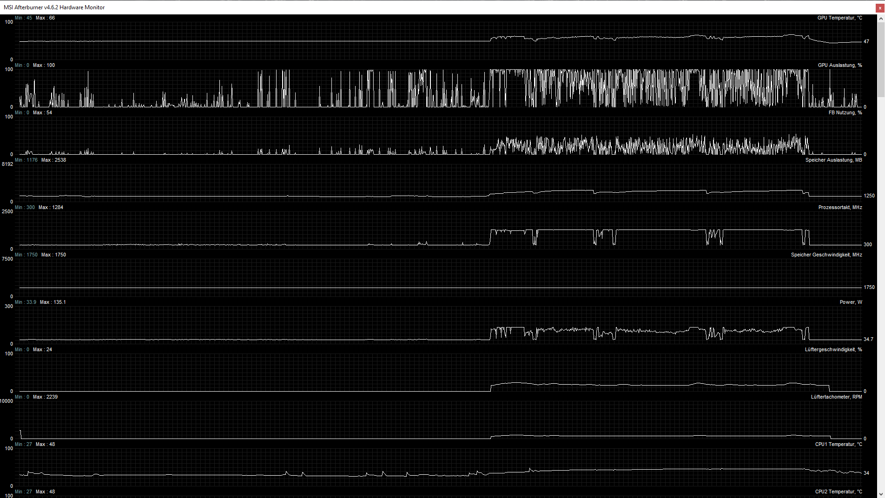The width and height of the screenshot is (885, 498).
Task: Click the 'Min : 1176' memory usage value
Action: 26,160
